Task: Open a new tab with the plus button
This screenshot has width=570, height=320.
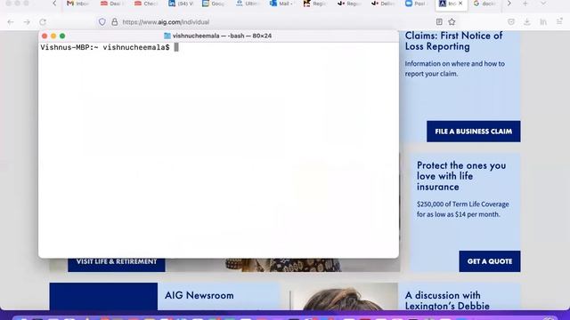Action: click(x=525, y=4)
